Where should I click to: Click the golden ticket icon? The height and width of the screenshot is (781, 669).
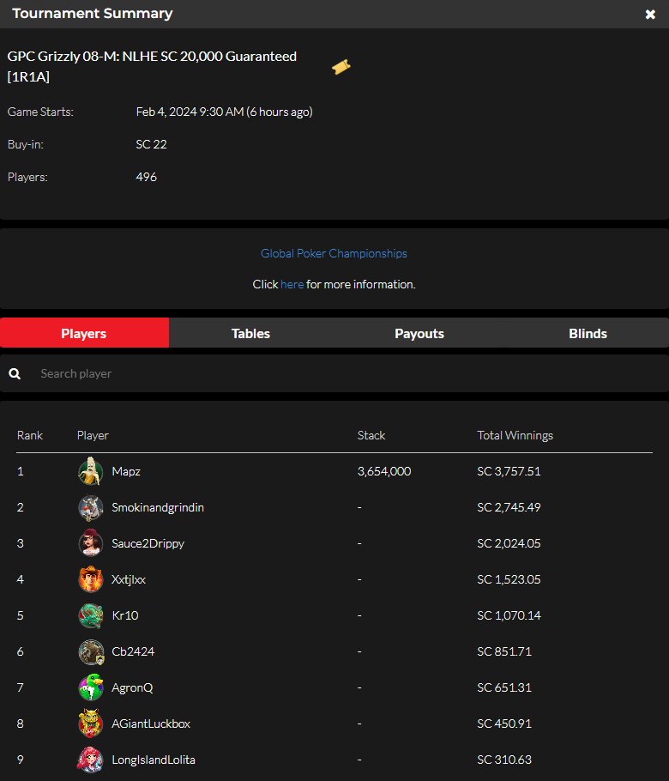(x=341, y=66)
